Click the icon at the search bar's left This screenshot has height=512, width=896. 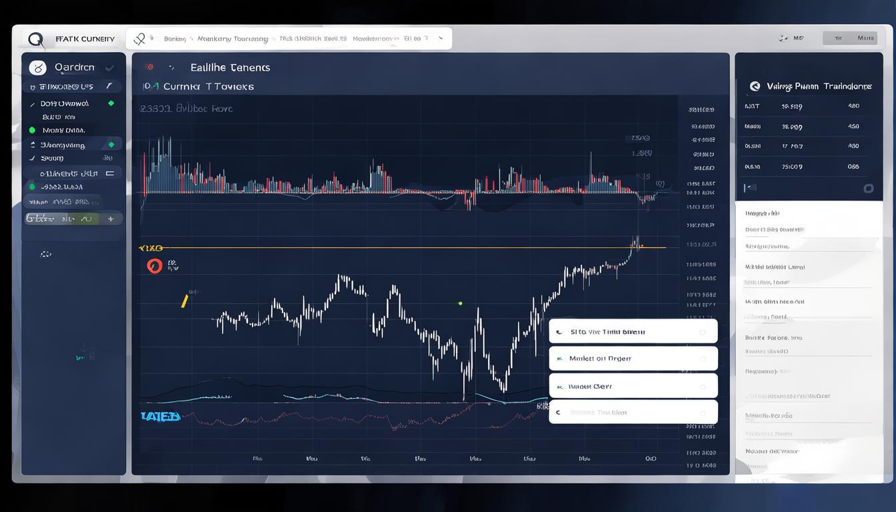tap(140, 39)
